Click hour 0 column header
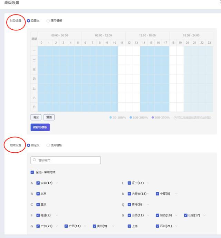Image resolution: width=221 pixels, height=238 pixels. 41,42
